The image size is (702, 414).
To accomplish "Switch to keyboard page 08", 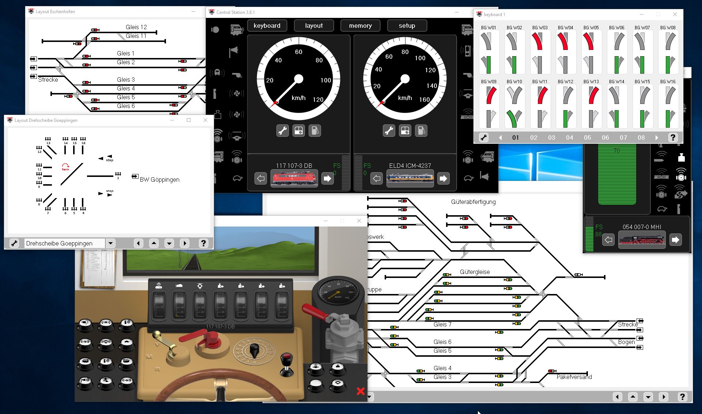I will click(x=641, y=138).
